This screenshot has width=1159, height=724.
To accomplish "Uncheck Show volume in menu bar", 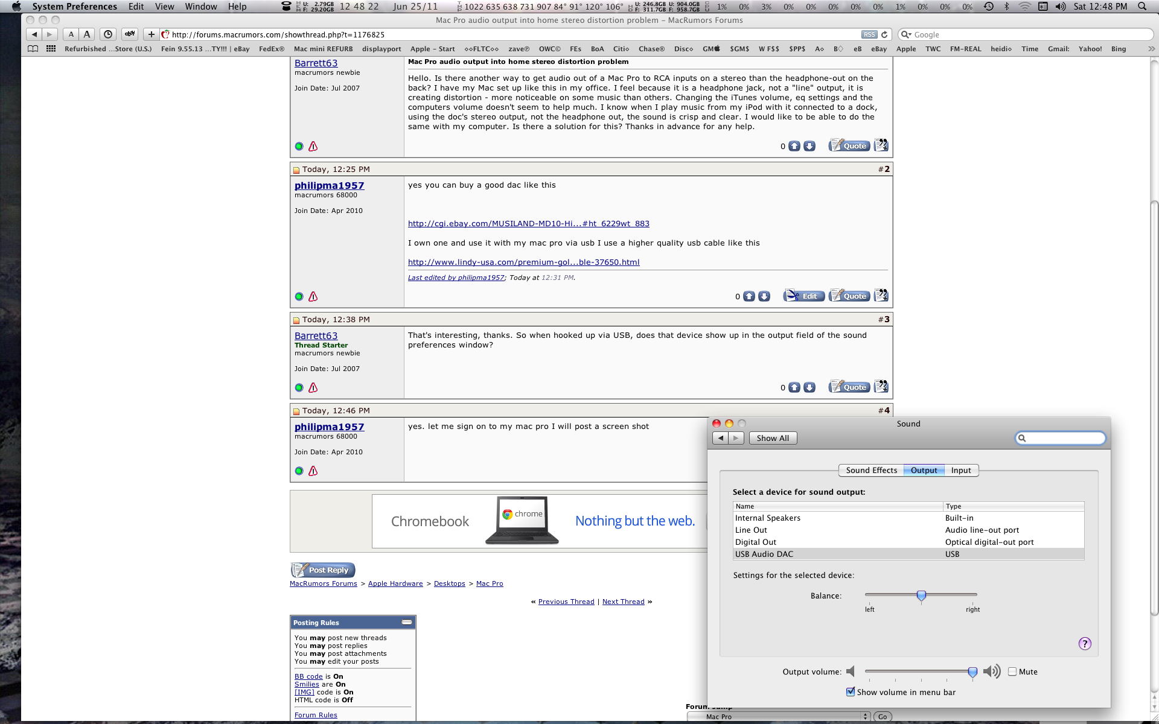I will point(851,692).
